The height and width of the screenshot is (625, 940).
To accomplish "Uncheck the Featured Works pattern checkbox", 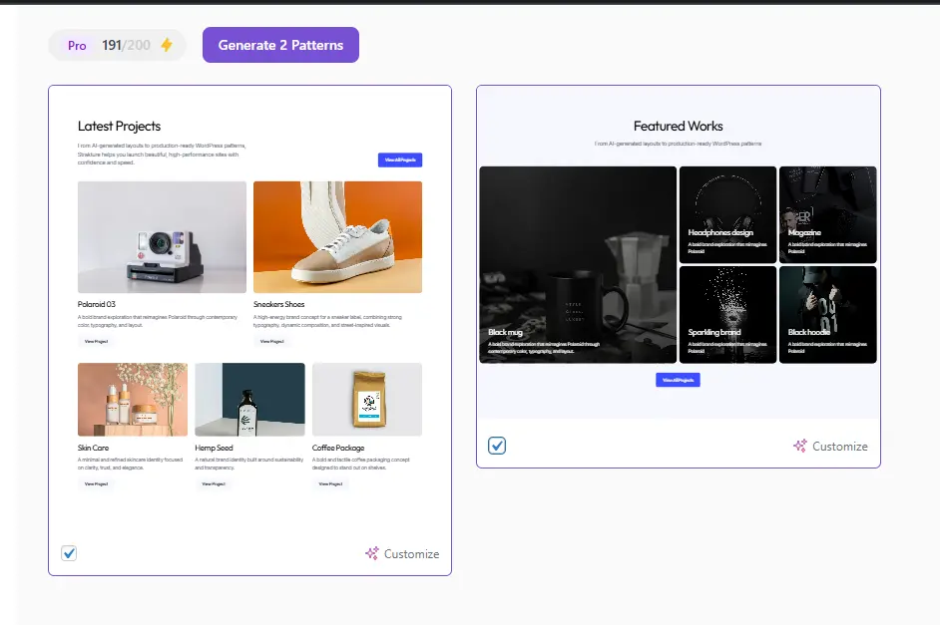I will coord(497,446).
